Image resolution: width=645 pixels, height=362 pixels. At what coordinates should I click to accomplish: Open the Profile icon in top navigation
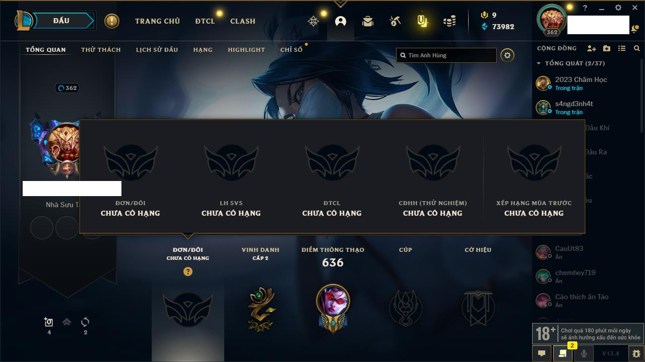point(341,21)
